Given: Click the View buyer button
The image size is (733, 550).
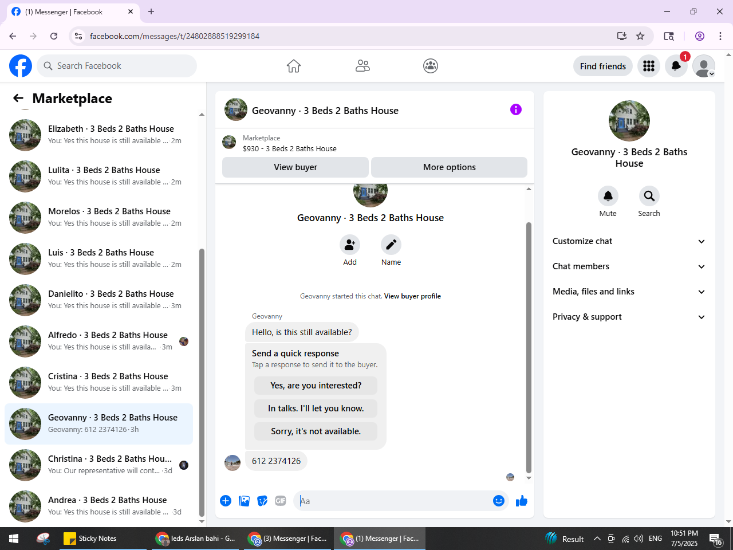Looking at the screenshot, I should point(295,167).
